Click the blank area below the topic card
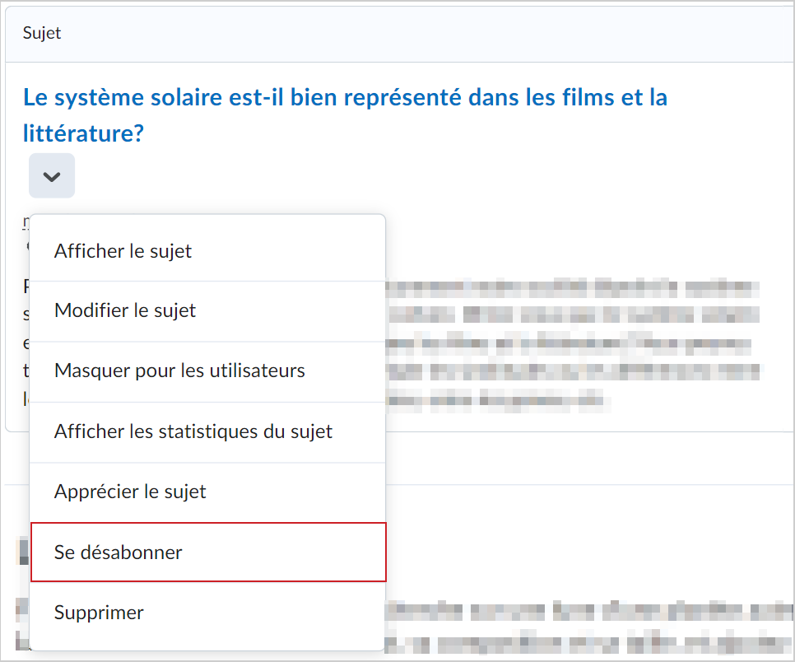 click(588, 458)
